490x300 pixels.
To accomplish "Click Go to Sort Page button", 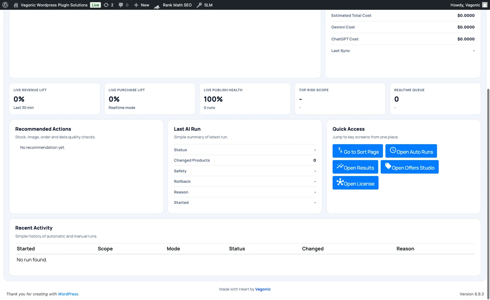I will [358, 151].
